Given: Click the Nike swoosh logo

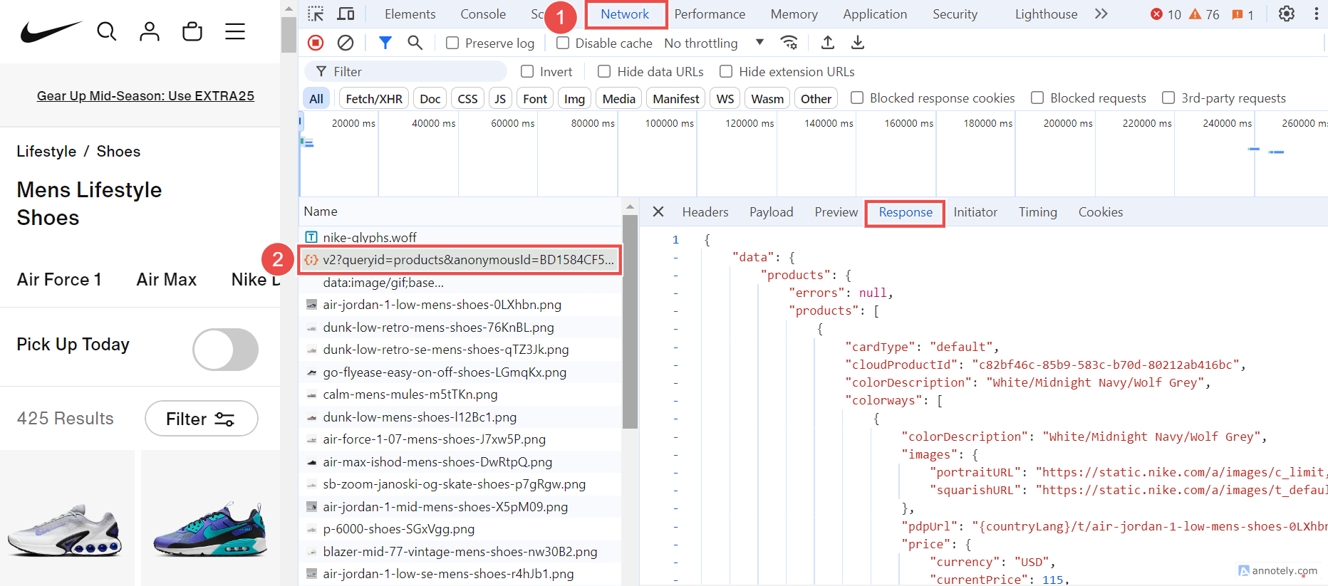Looking at the screenshot, I should (51, 31).
